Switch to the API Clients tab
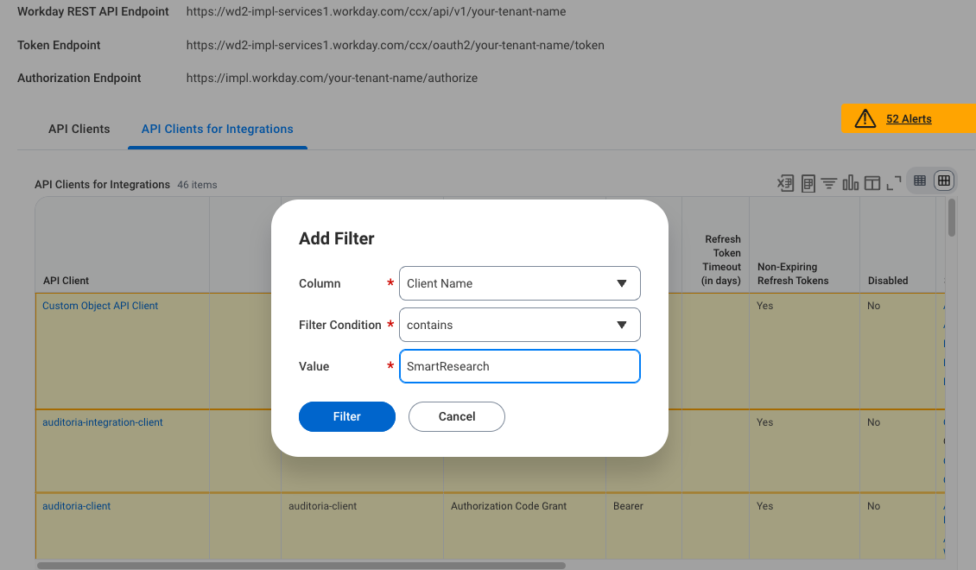Viewport: 976px width, 570px height. [79, 129]
